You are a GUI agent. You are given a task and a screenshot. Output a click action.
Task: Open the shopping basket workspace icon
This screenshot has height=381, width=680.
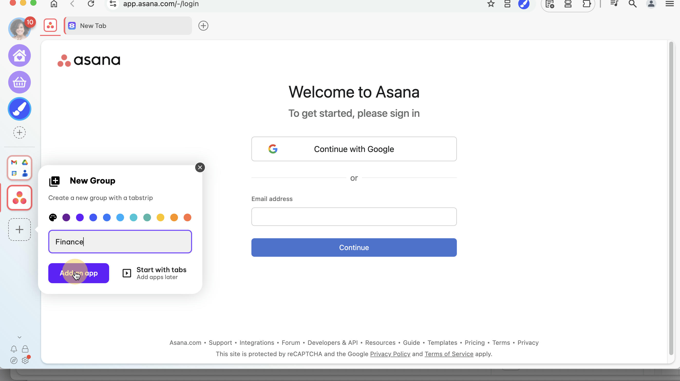click(x=20, y=82)
